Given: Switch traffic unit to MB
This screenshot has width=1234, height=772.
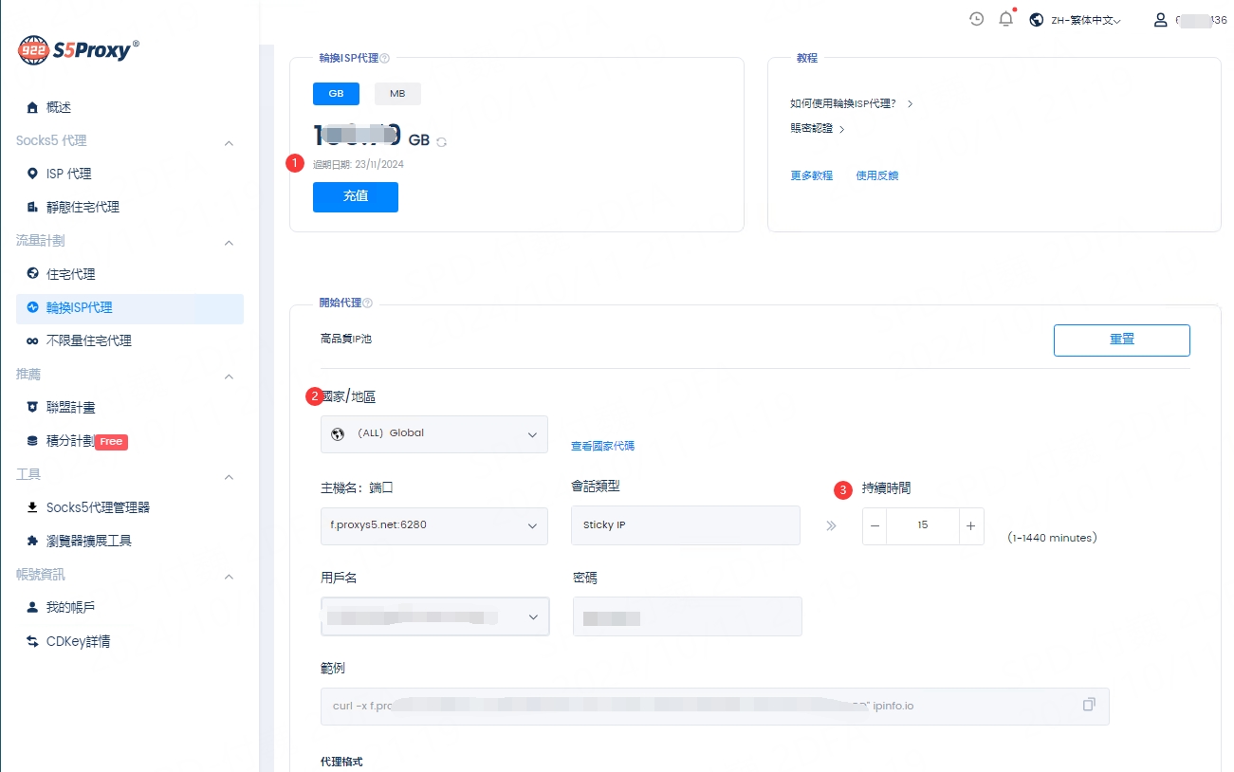Looking at the screenshot, I should (x=397, y=94).
